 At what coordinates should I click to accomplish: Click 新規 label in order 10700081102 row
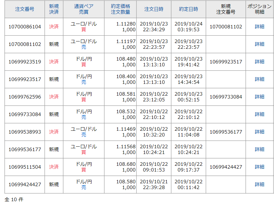pos(54,44)
